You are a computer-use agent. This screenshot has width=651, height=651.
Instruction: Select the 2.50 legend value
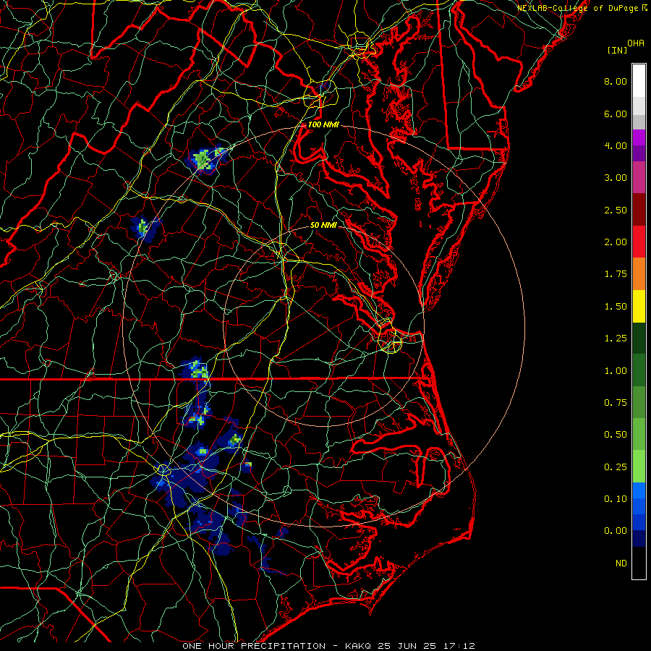[x=616, y=210]
